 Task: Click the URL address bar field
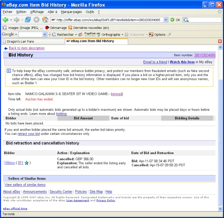pyautogui.click(x=109, y=20)
